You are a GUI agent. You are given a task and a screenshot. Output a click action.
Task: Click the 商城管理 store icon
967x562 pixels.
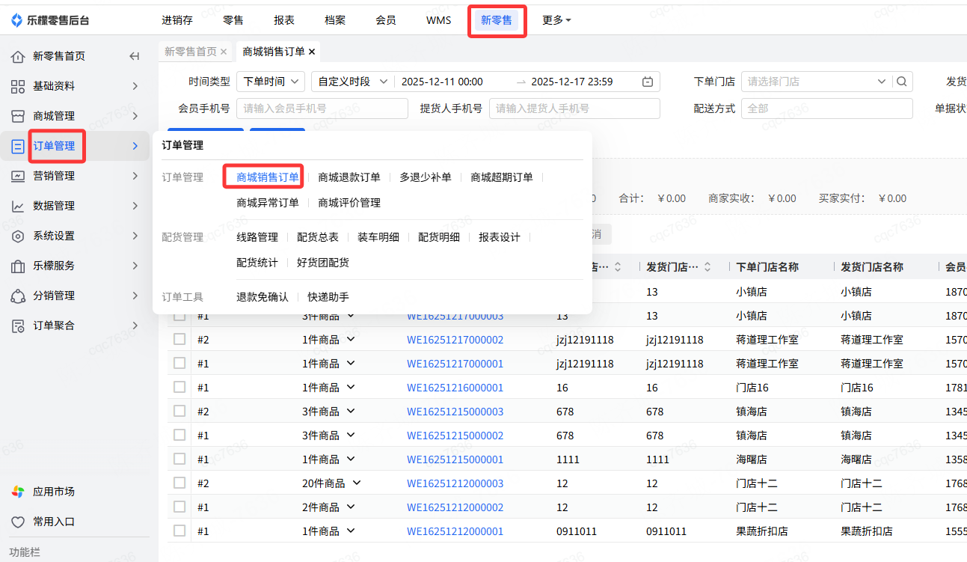point(18,116)
